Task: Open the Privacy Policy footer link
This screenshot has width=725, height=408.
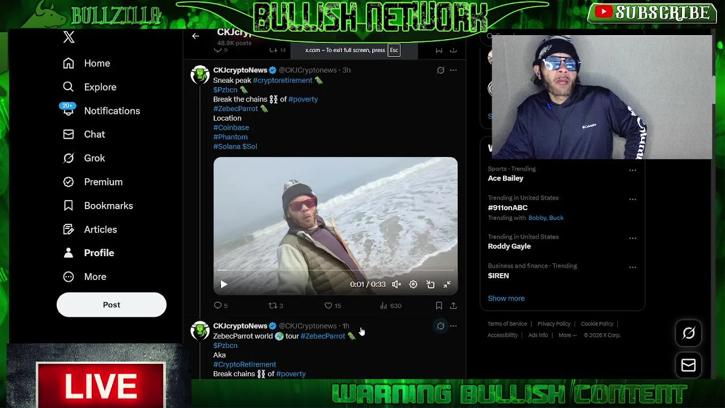Action: click(x=554, y=324)
